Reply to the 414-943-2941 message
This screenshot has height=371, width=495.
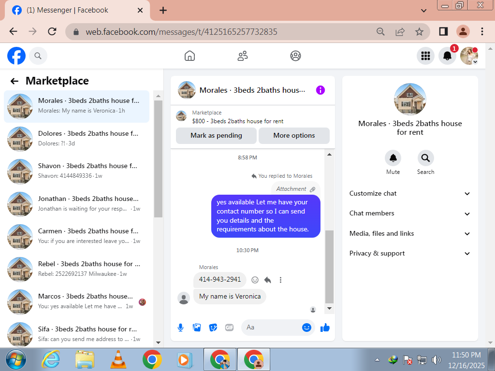pos(268,280)
